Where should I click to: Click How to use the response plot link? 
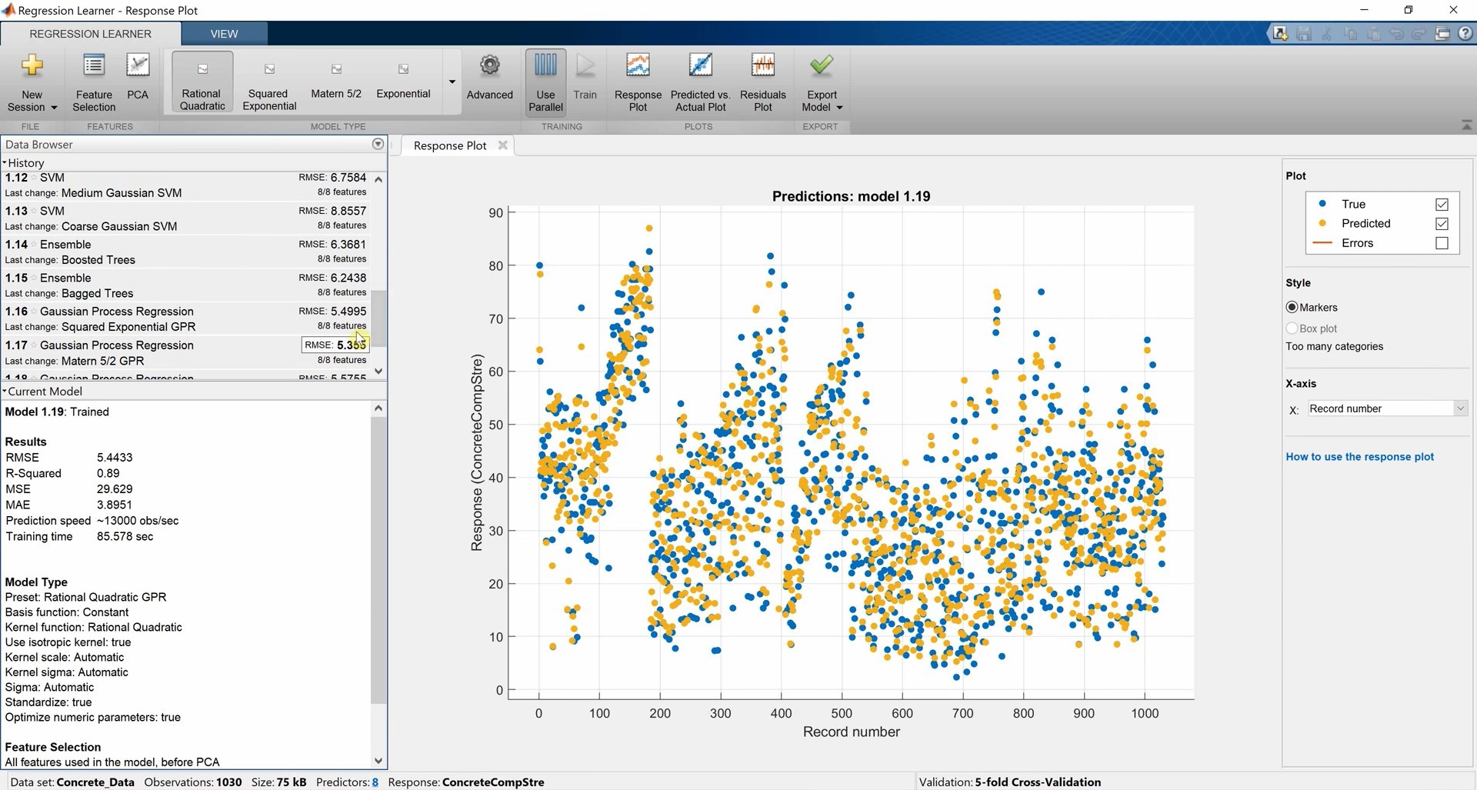(x=1359, y=456)
